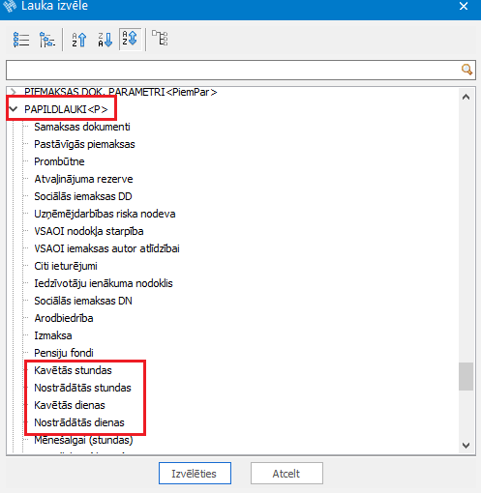The height and width of the screenshot is (493, 481).
Task: Collapse the PAPILDLAUKI<P> node
Action: coord(14,109)
